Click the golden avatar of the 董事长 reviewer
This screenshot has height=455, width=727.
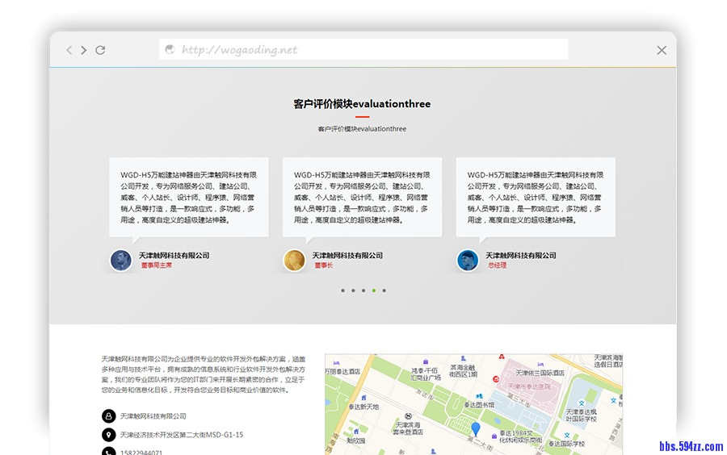tap(294, 260)
